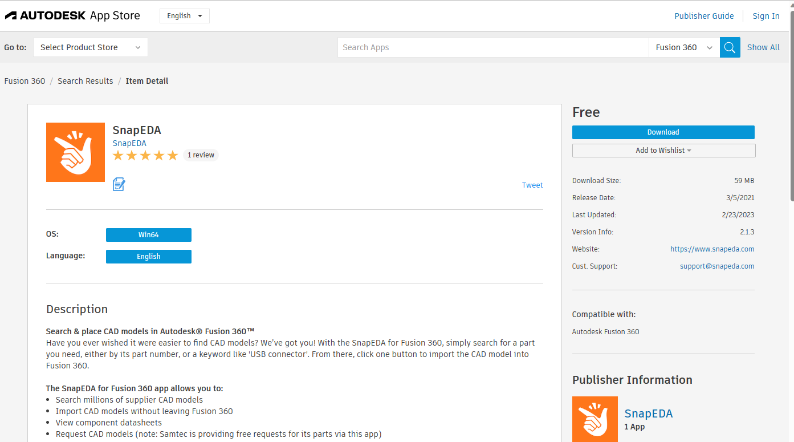Return to Search Results breadcrumb
The height and width of the screenshot is (442, 794).
(x=85, y=81)
